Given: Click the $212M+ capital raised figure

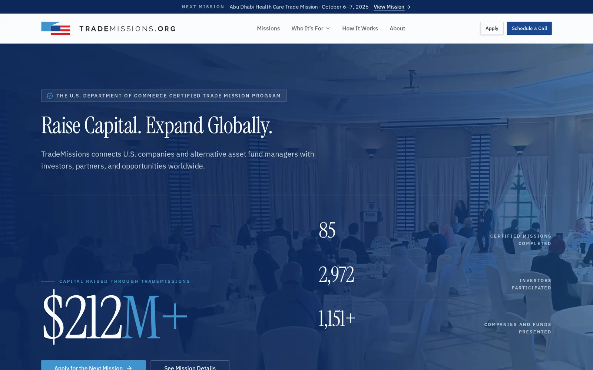Looking at the screenshot, I should pos(115,317).
